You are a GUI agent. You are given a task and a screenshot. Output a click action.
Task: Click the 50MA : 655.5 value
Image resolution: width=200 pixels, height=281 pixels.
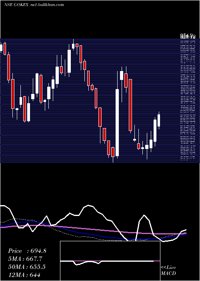tap(27, 267)
